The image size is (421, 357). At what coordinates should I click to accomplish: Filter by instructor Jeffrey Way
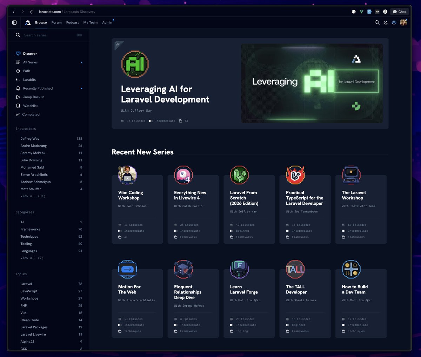coord(51,139)
